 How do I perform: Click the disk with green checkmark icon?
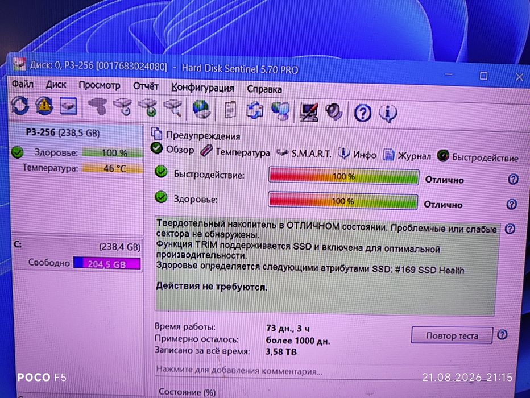pyautogui.click(x=148, y=107)
